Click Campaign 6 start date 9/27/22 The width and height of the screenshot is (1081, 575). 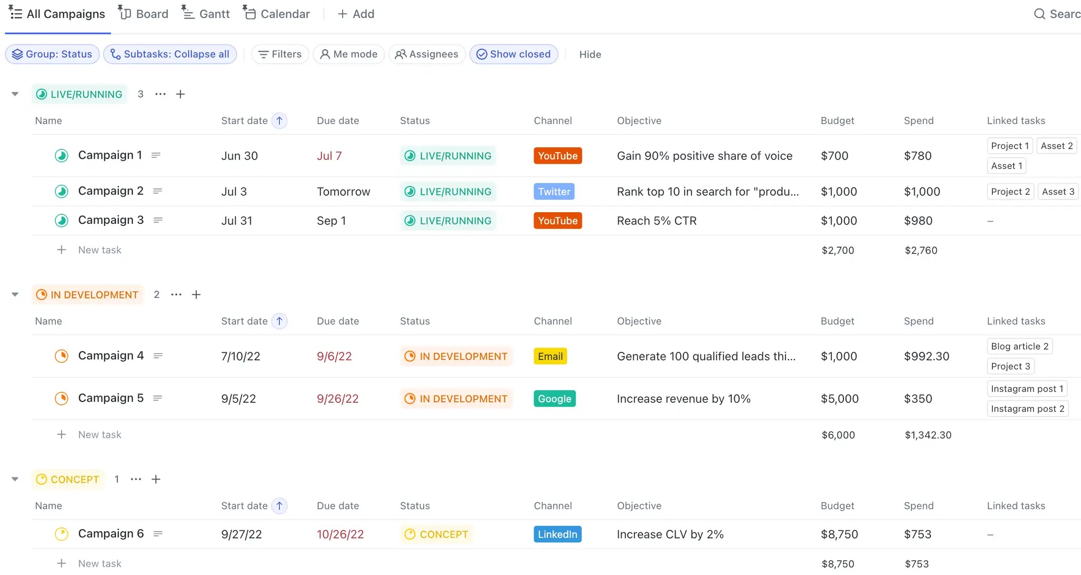pos(242,534)
